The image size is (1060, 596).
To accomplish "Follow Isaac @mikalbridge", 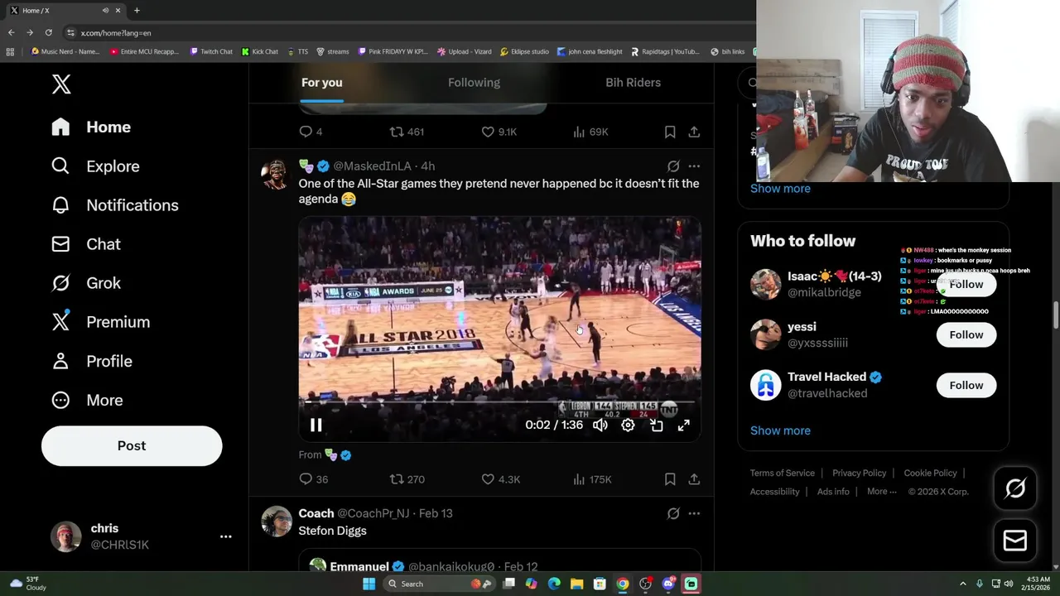I will pyautogui.click(x=966, y=284).
